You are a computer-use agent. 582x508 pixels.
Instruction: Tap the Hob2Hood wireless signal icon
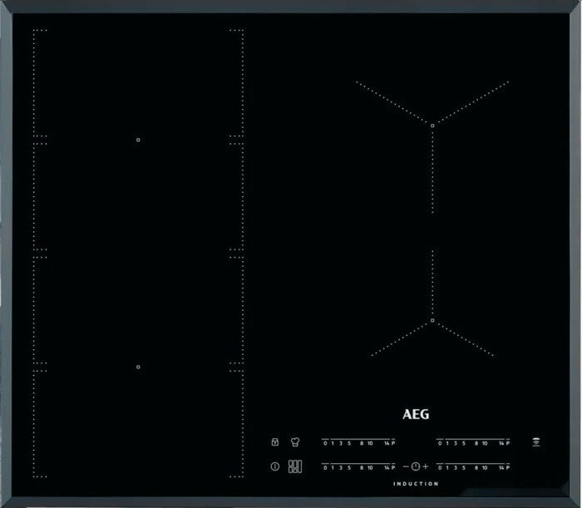(x=536, y=442)
